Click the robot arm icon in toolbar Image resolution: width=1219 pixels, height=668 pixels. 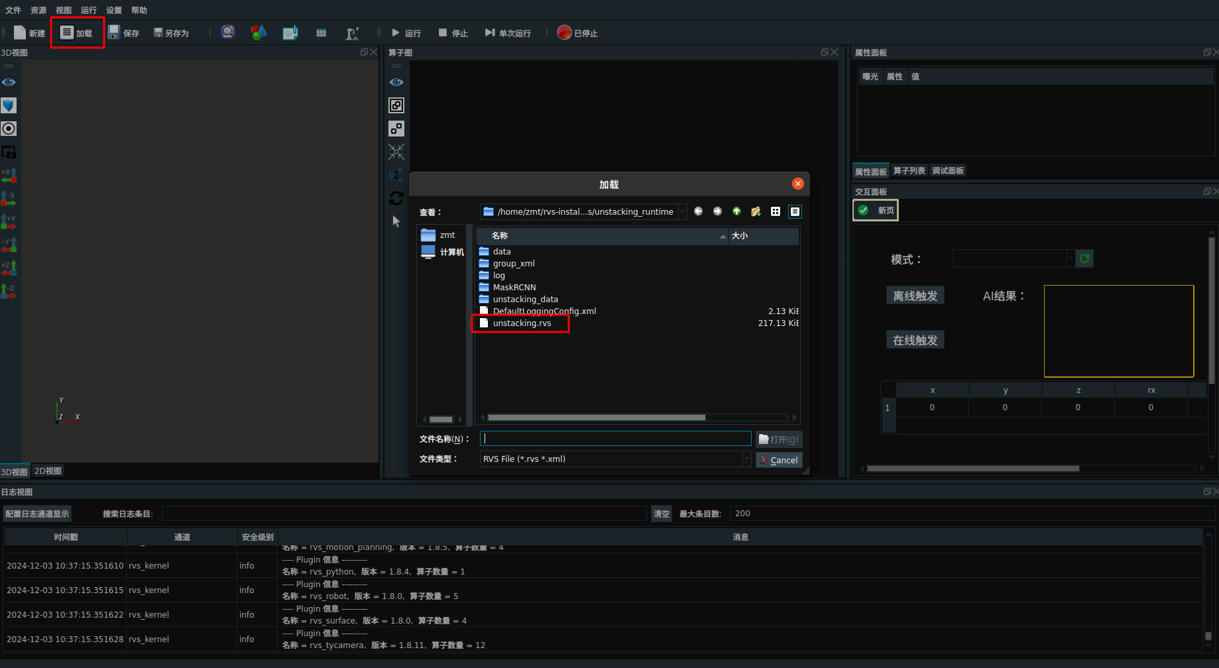click(x=352, y=33)
